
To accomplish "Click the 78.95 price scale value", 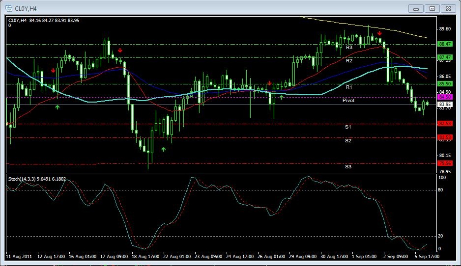I will 445,171.
